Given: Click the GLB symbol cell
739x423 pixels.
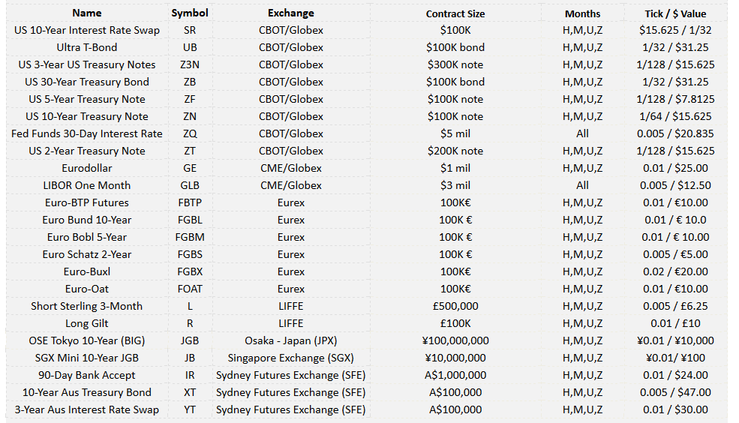Looking at the screenshot, I should pyautogui.click(x=190, y=185).
